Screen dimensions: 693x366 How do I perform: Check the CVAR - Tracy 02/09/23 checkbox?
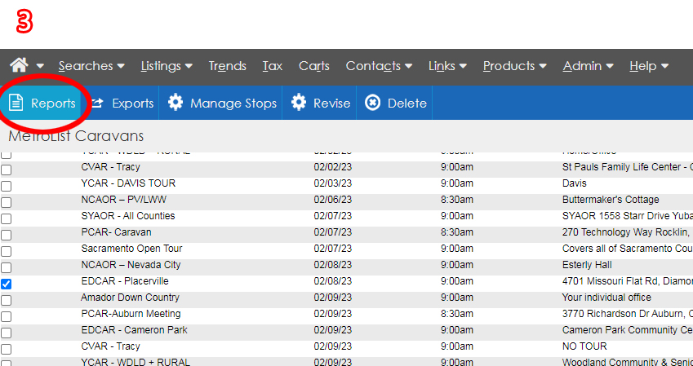click(6, 350)
